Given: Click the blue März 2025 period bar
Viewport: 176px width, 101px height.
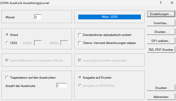Looking at the screenshot, I should pos(109,17).
